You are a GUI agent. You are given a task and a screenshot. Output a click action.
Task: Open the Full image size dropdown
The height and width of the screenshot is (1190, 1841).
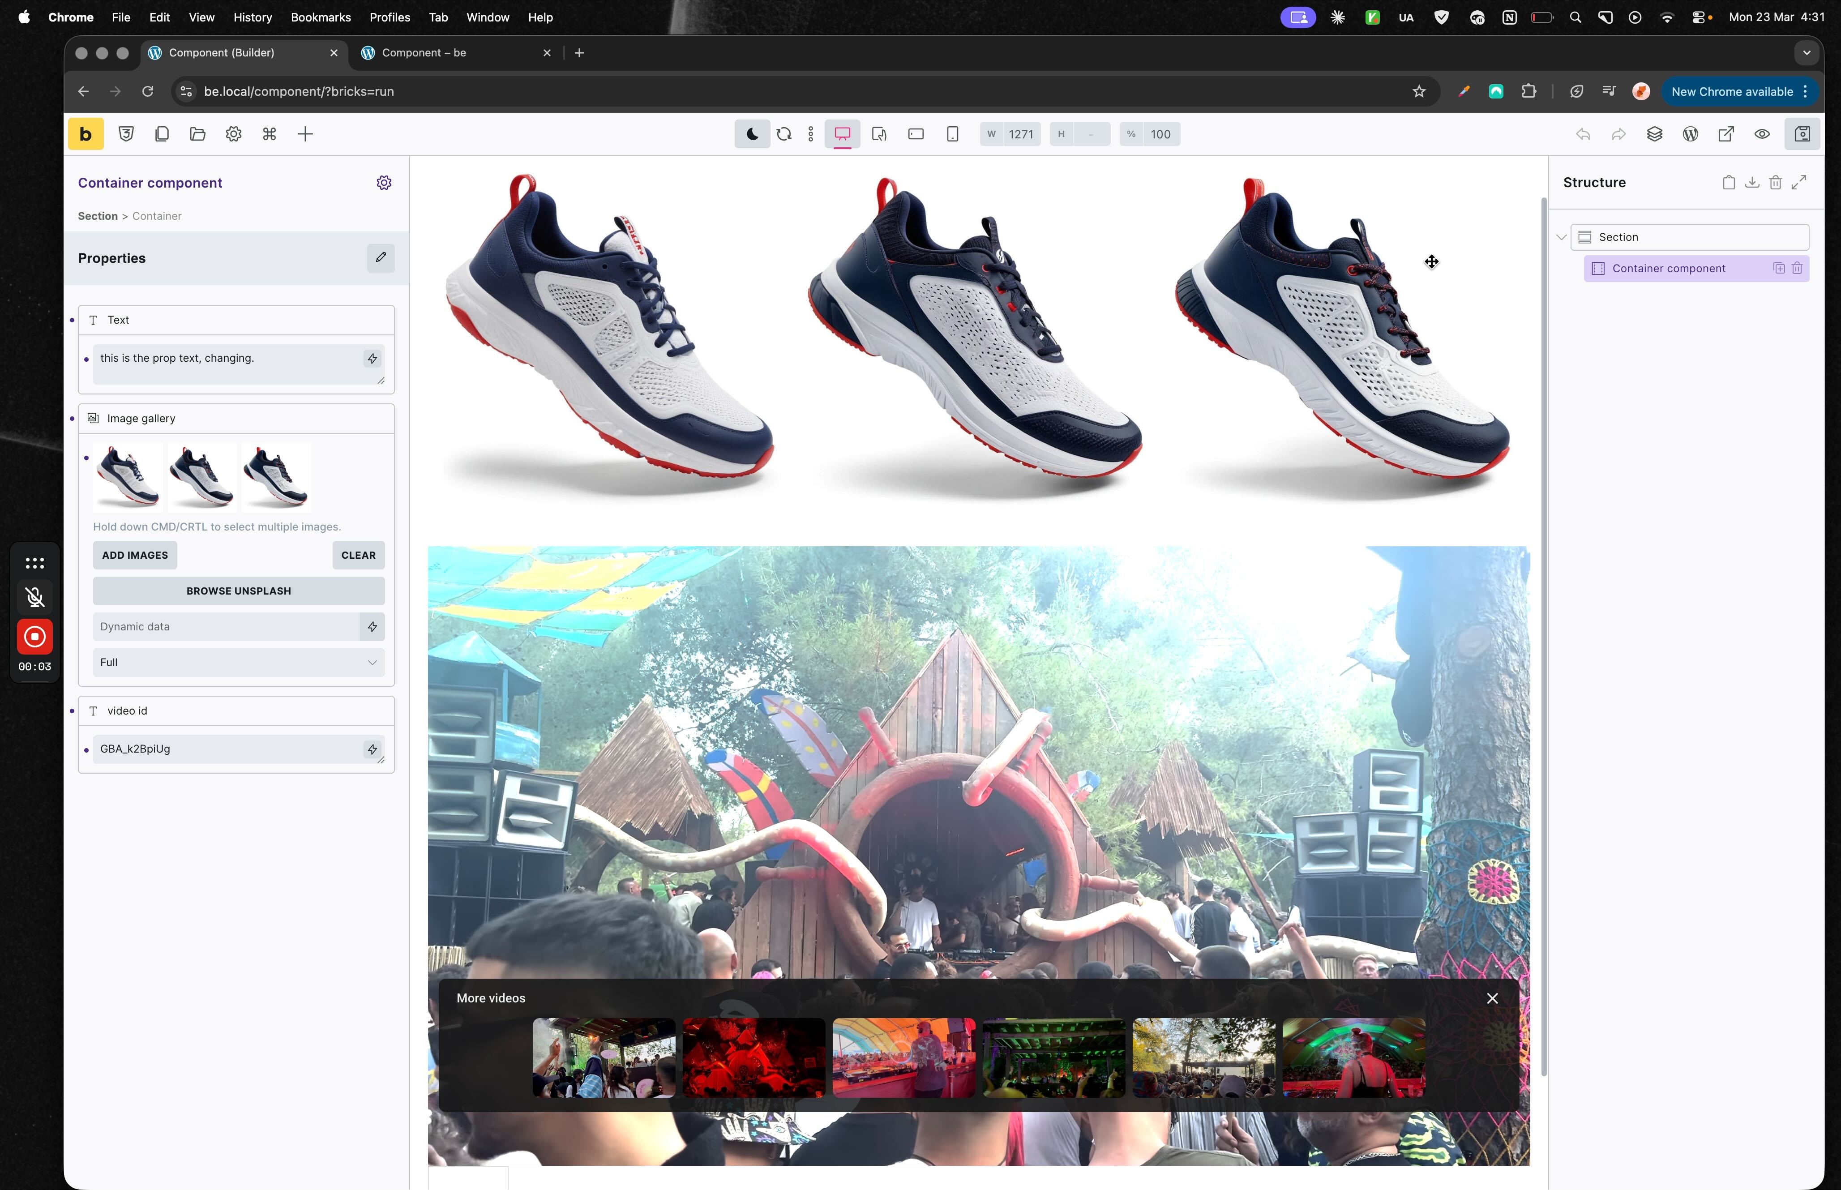(238, 662)
